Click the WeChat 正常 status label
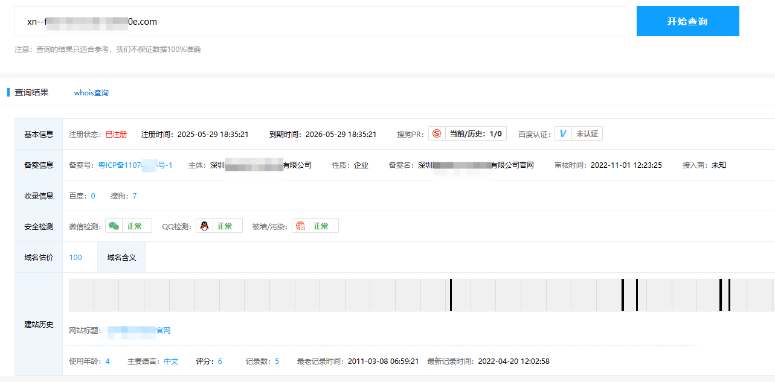Viewport: 775px width, 382px height. click(135, 226)
